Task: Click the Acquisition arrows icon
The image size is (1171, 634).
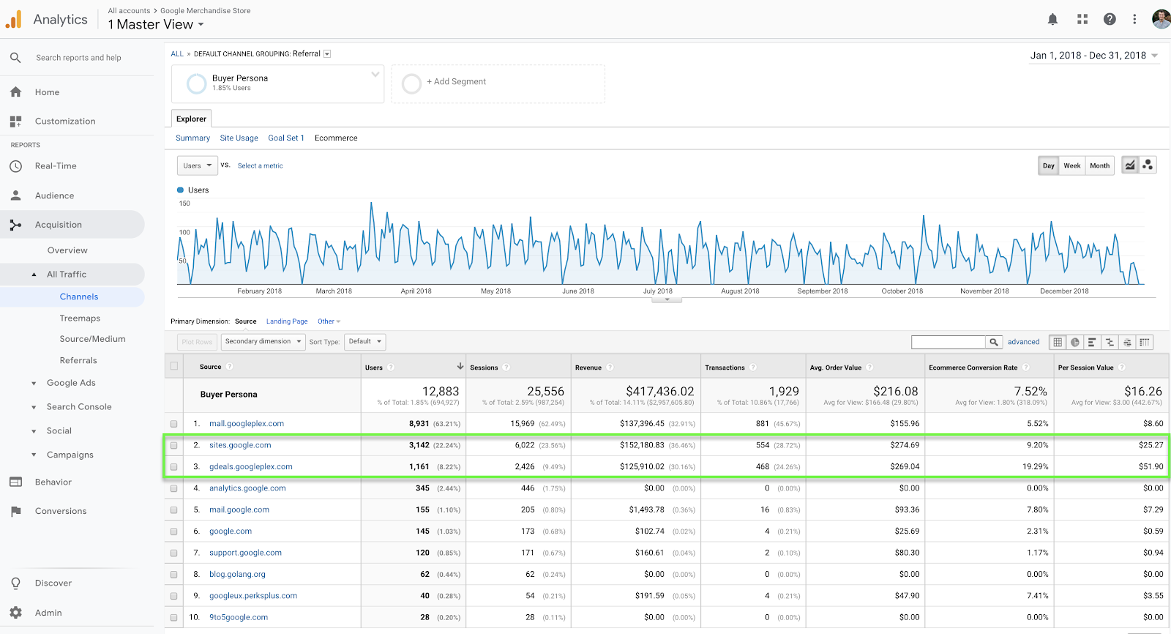Action: (15, 225)
